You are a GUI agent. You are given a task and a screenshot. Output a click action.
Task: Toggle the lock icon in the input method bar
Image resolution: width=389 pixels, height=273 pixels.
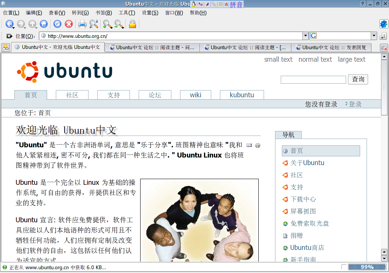point(226,4)
